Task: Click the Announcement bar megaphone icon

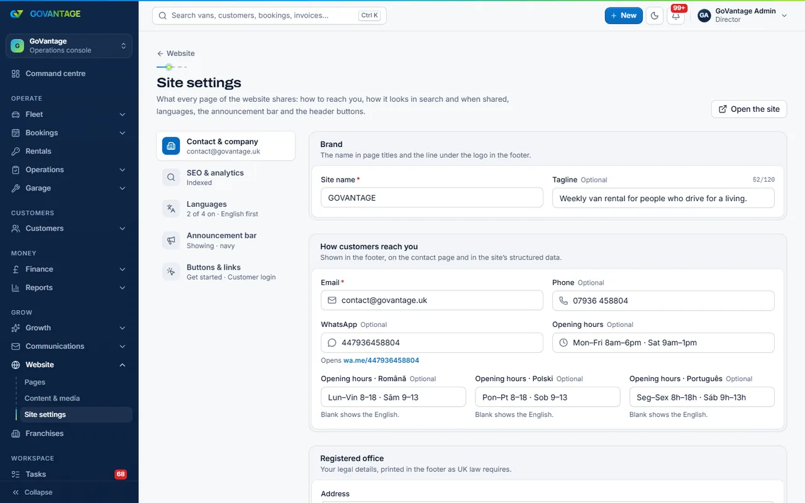Action: (171, 240)
